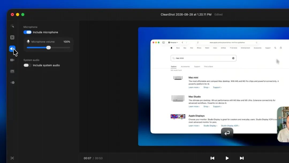289x163 pixels.
Task: Close the CleanShot editor window
Action: click(12, 14)
